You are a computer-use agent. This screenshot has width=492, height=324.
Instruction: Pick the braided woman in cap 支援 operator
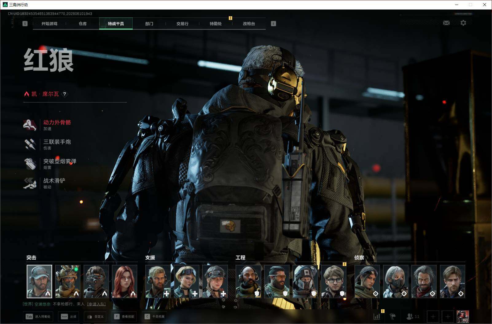[215, 281]
